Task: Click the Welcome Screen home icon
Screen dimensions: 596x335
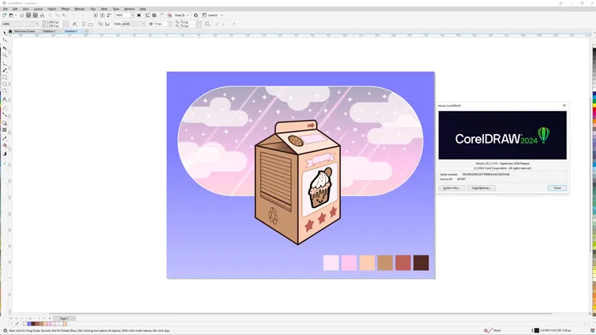Action: tap(10, 32)
